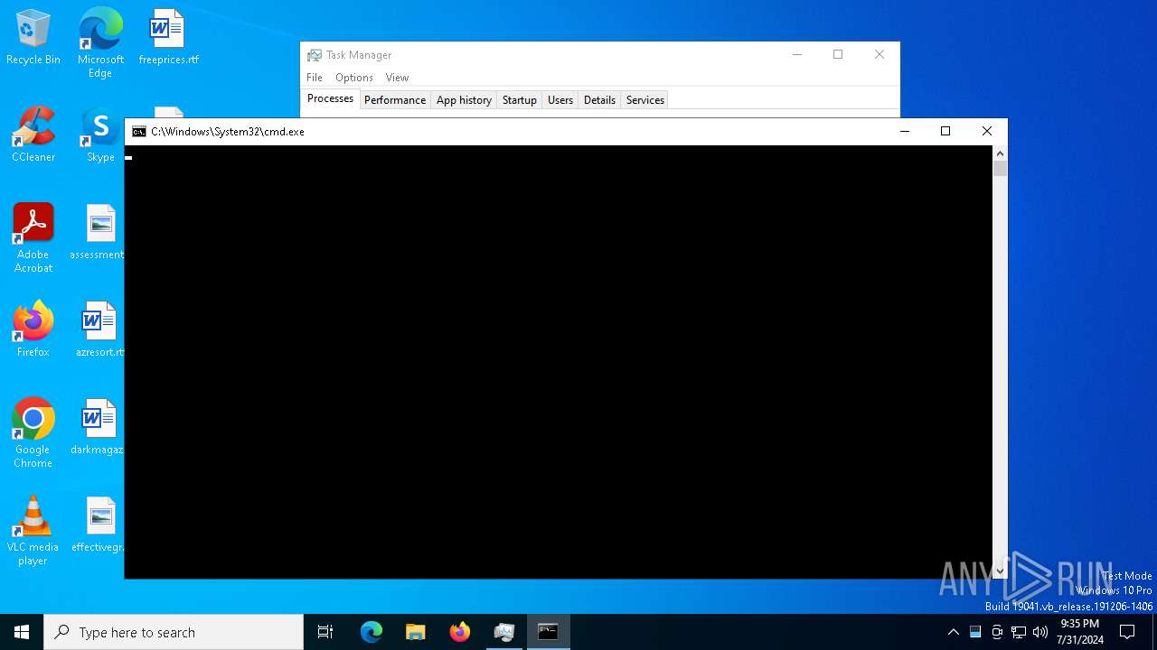The image size is (1157, 650).
Task: Select the darkmagaz document icon
Action: click(x=98, y=428)
